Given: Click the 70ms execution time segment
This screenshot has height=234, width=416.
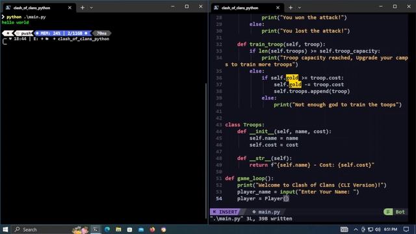Looking at the screenshot, I should pos(101,33).
